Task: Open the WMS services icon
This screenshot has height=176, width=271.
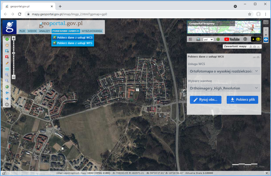Action: [198, 39]
